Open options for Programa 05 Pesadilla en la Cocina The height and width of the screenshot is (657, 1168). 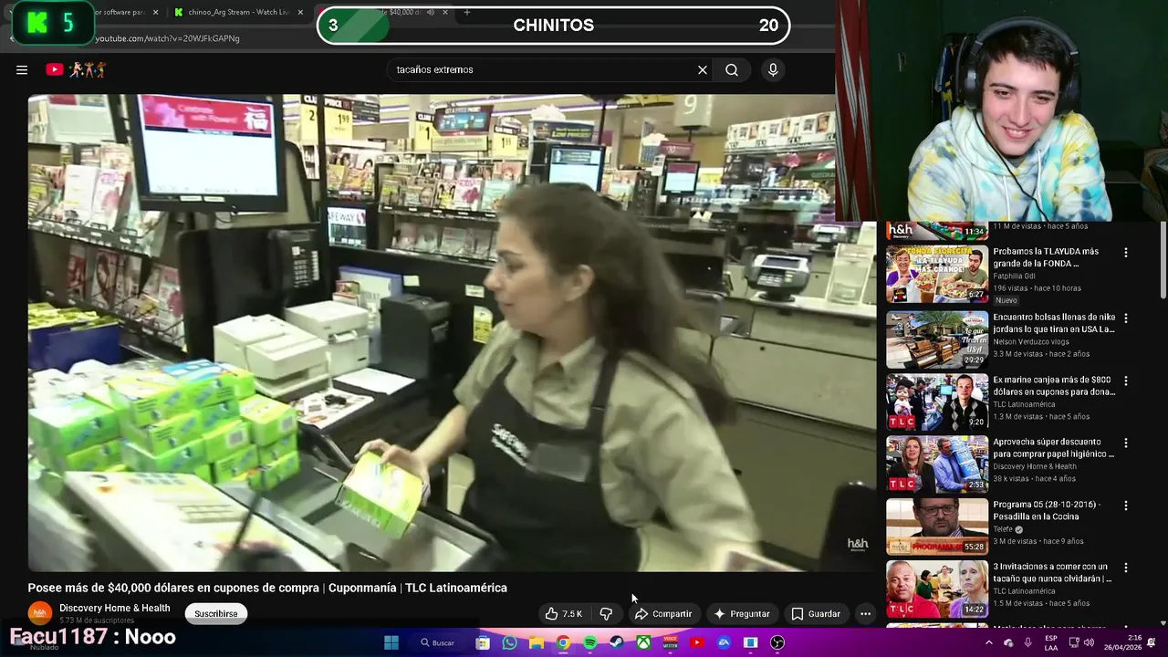pos(1125,506)
